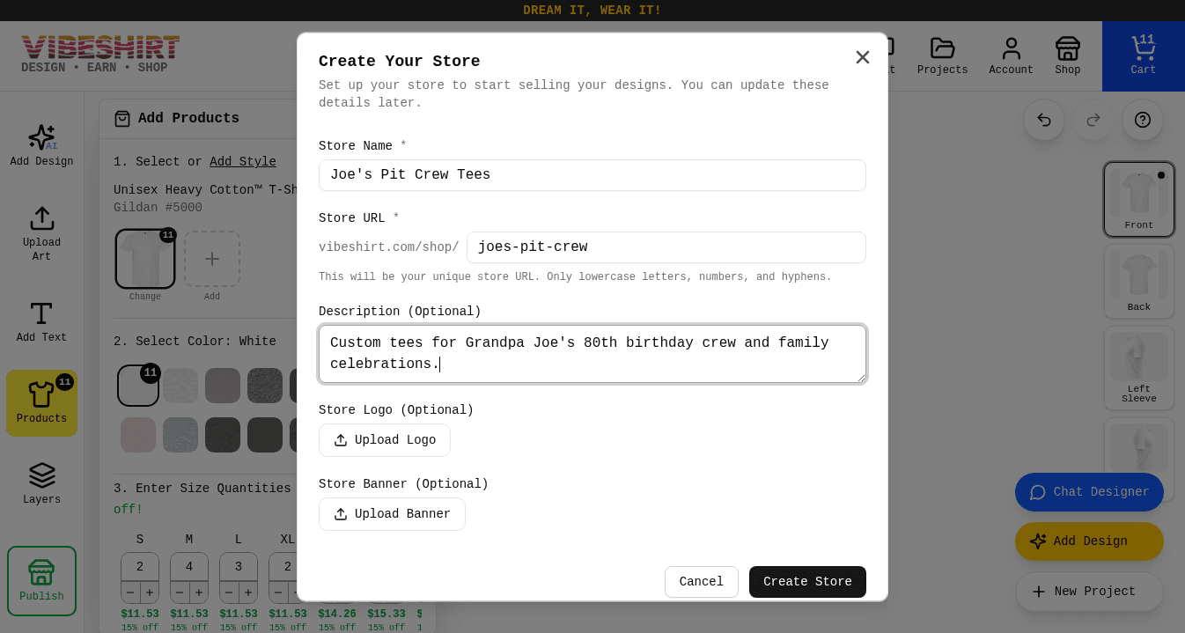Image resolution: width=1185 pixels, height=633 pixels.
Task: Select the Left Sleeve view thumbnail
Action: pos(1139,367)
